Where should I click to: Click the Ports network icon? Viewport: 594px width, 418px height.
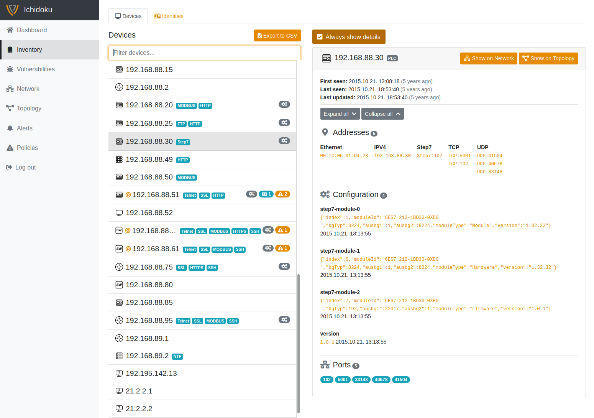(325, 365)
